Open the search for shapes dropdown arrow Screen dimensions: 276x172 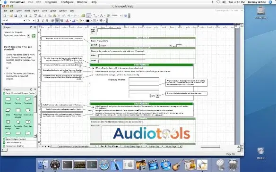pyautogui.click(x=29, y=36)
